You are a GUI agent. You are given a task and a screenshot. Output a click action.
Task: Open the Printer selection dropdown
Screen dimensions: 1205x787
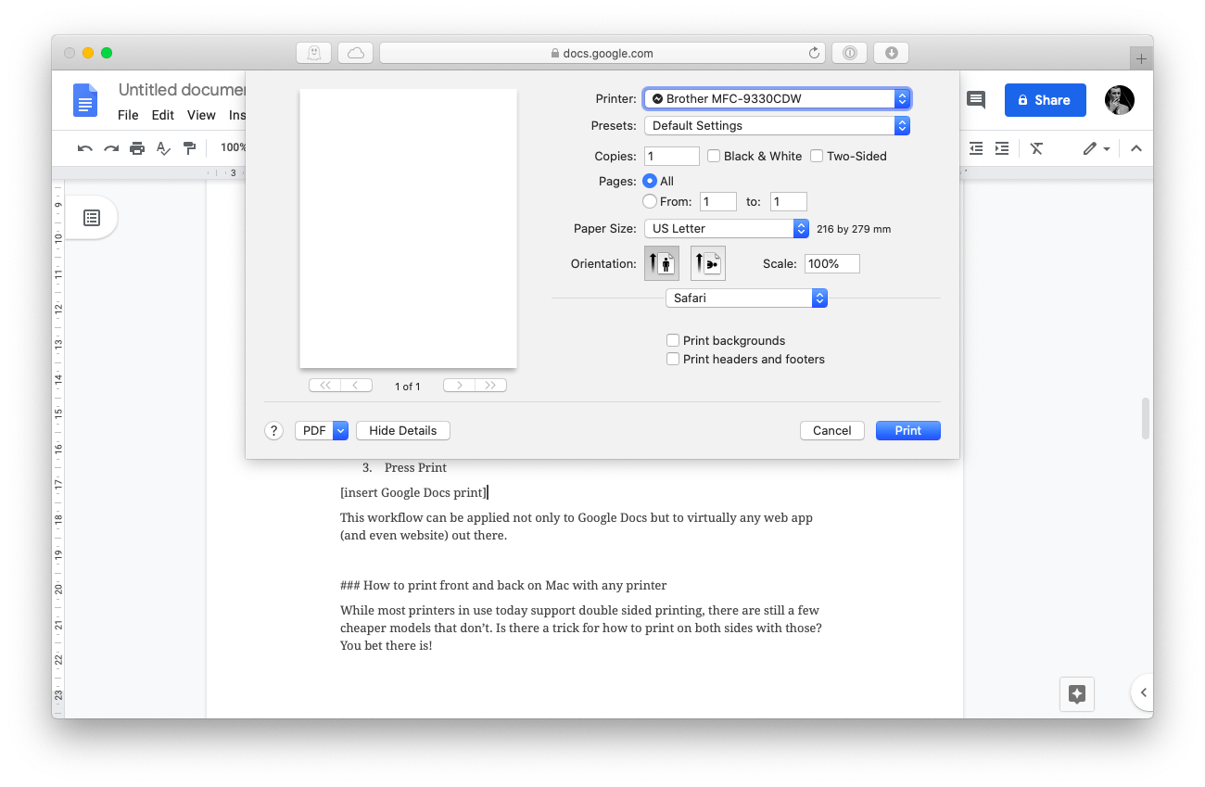point(777,98)
